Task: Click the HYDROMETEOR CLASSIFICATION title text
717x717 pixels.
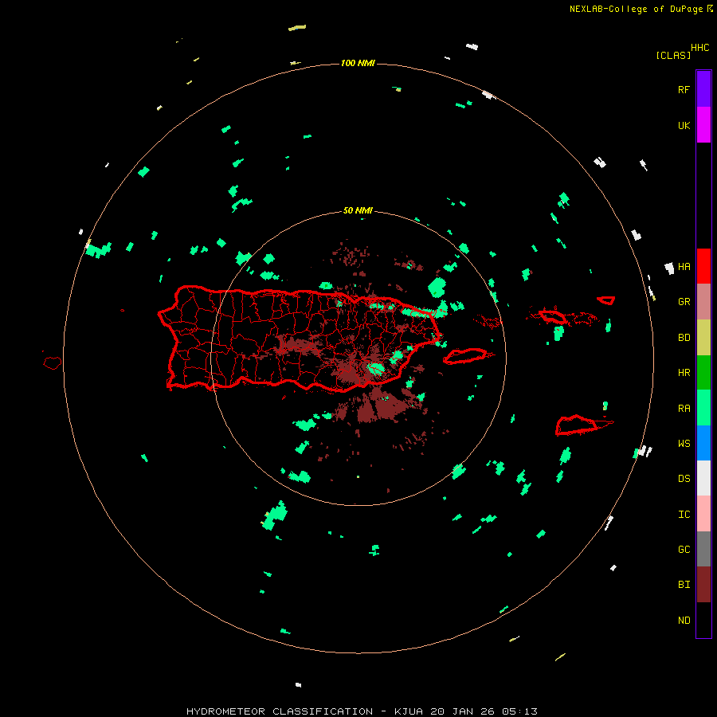Action: click(280, 711)
